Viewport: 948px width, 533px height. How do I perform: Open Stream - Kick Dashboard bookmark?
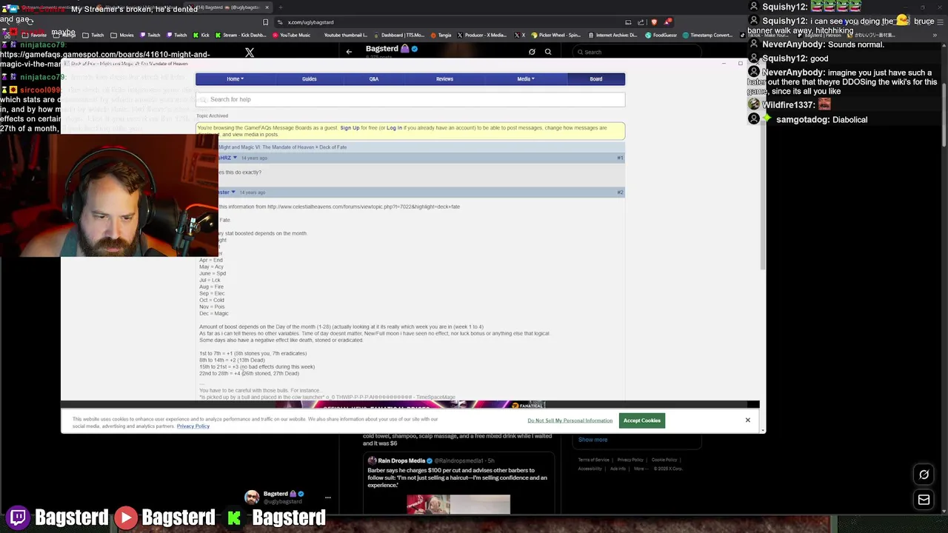241,35
